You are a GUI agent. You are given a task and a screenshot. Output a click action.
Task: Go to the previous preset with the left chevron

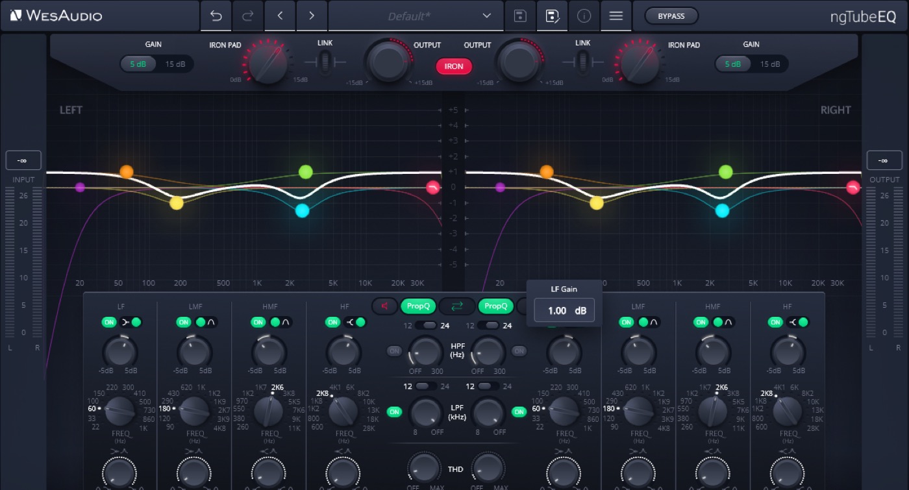pos(280,16)
